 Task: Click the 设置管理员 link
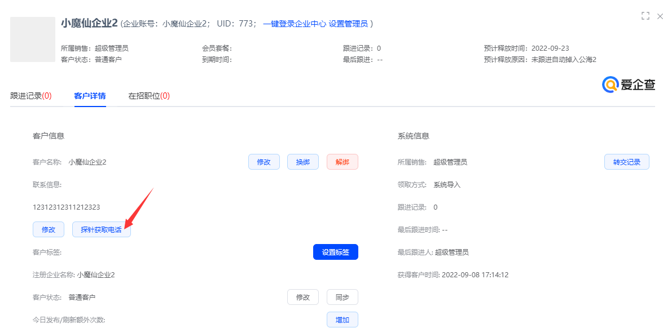[348, 24]
